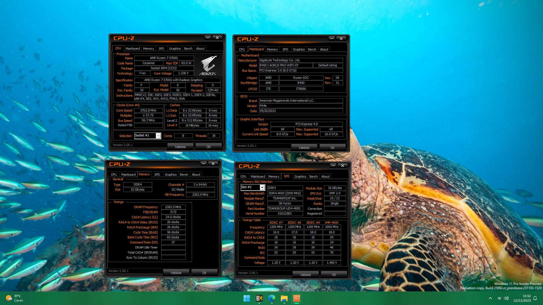Close the Memory CPU-Z window

tap(213, 164)
